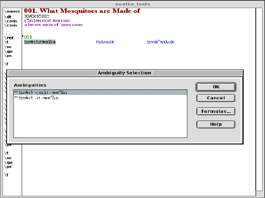Click the green 001 reference number
265x198 pixels.
pos(28,37)
